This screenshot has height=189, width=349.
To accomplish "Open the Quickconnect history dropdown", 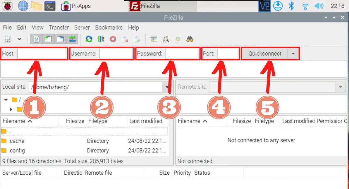I will point(293,53).
